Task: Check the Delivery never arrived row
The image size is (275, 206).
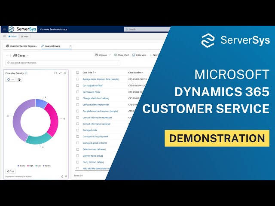Action: point(78,156)
